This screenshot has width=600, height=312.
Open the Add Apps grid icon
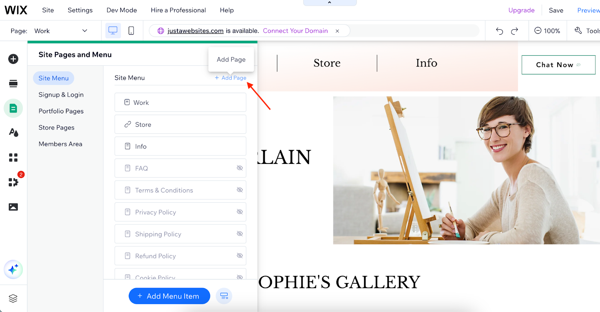13,157
